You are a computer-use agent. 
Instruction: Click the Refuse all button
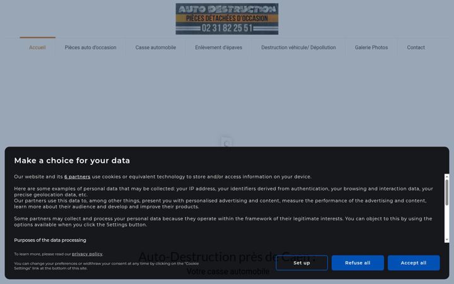pos(358,263)
